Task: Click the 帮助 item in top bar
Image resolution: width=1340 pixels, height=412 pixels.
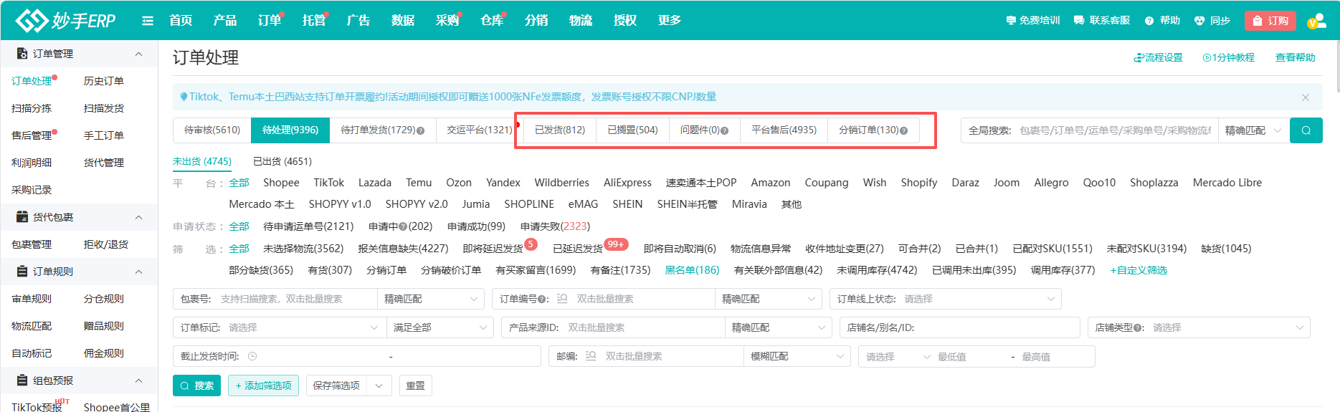Action: (1162, 21)
